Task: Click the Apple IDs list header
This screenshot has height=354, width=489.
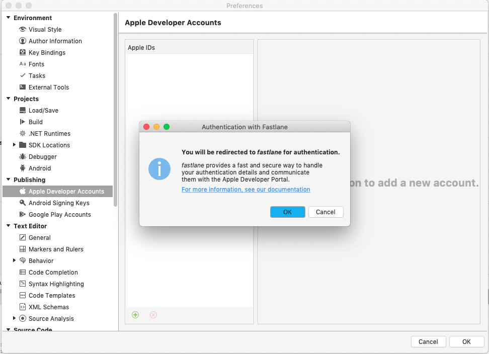Action: pyautogui.click(x=190, y=47)
